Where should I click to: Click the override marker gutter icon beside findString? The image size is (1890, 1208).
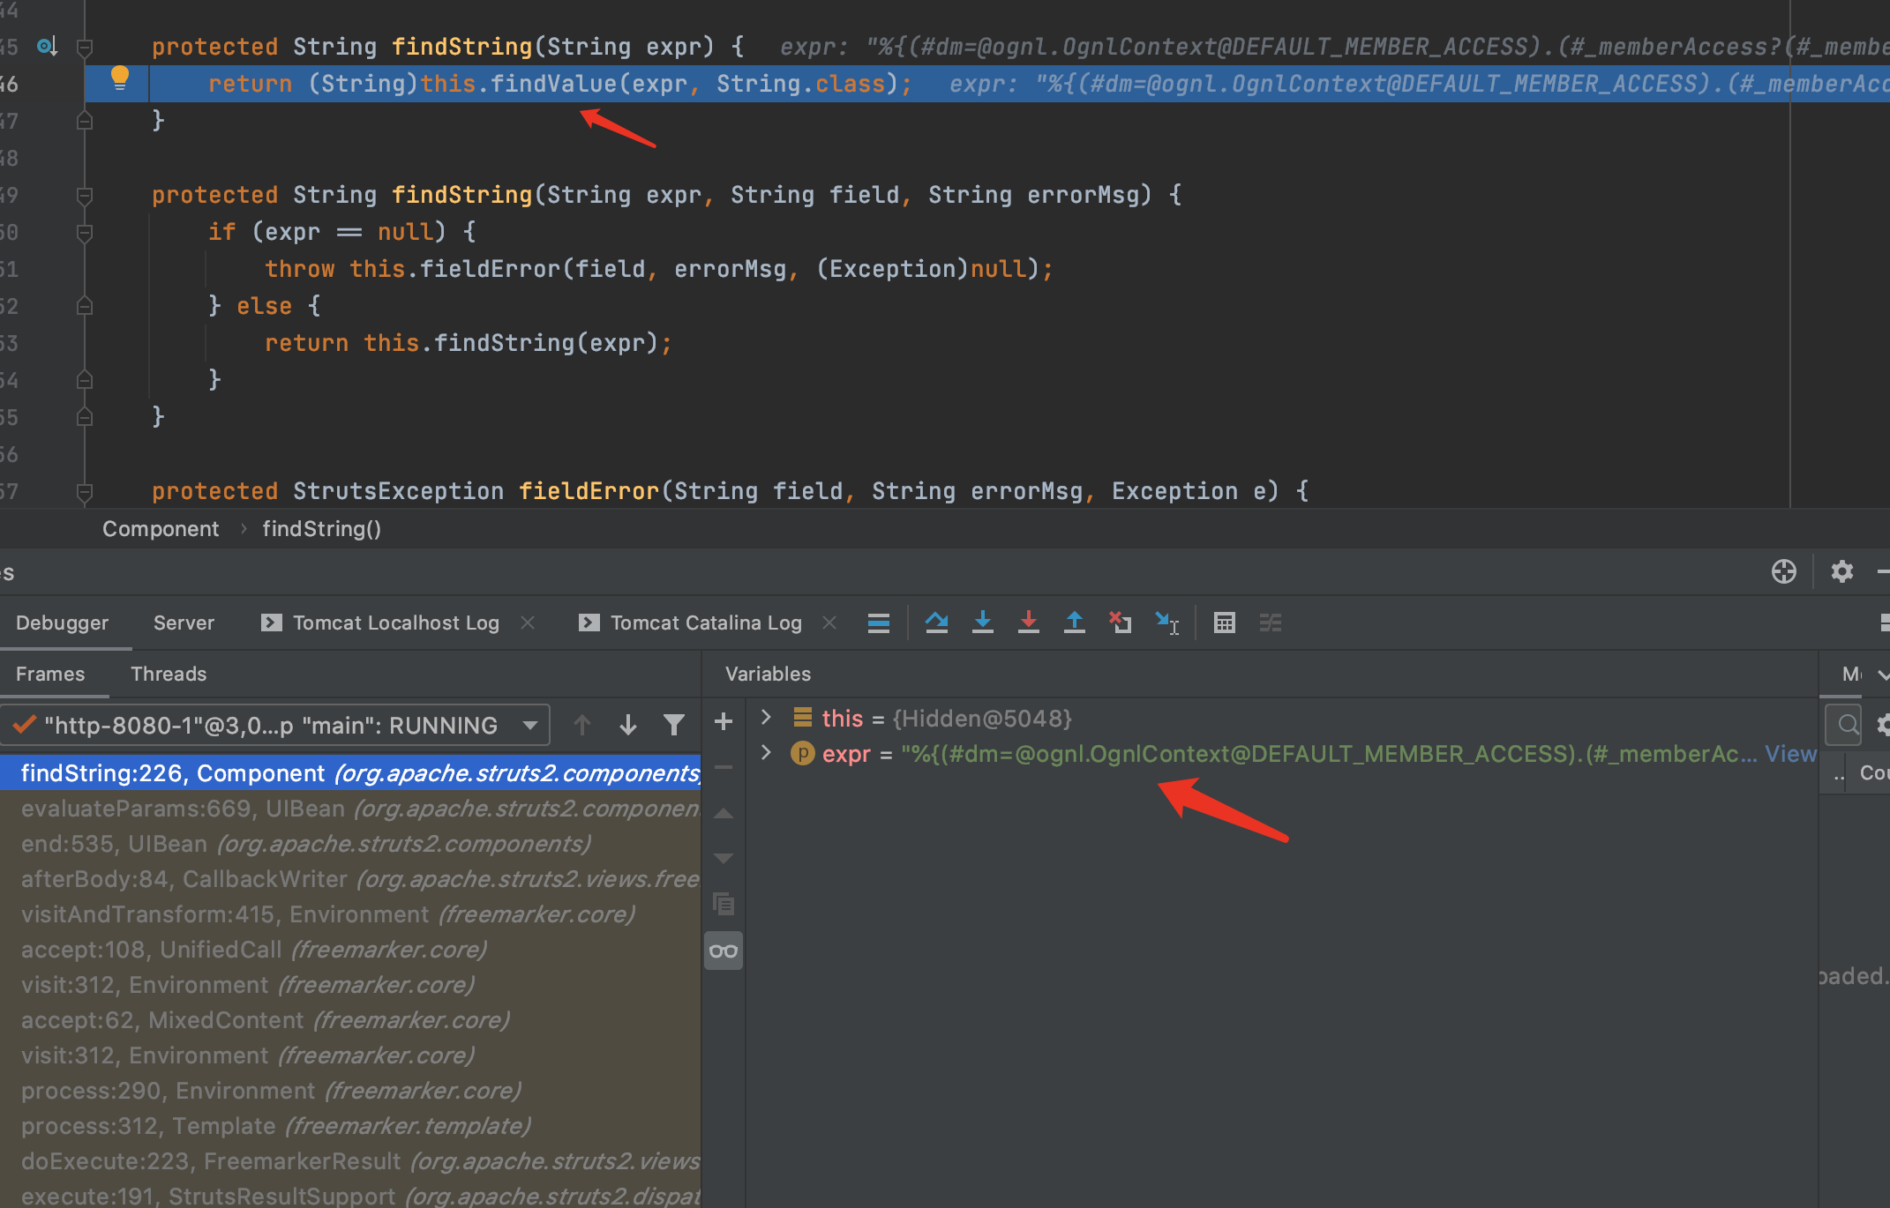(x=48, y=46)
